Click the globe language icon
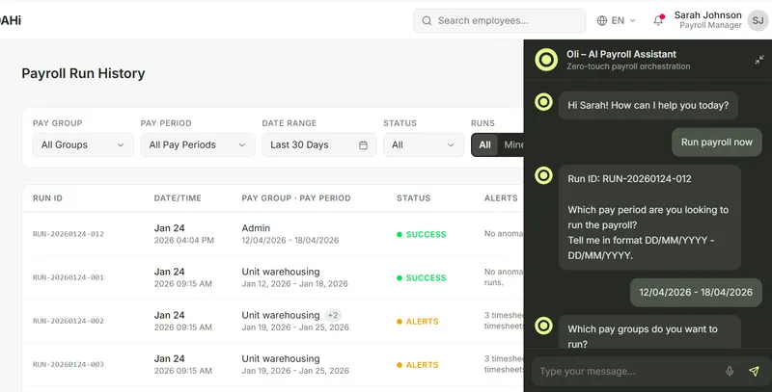This screenshot has width=772, height=392. [601, 20]
